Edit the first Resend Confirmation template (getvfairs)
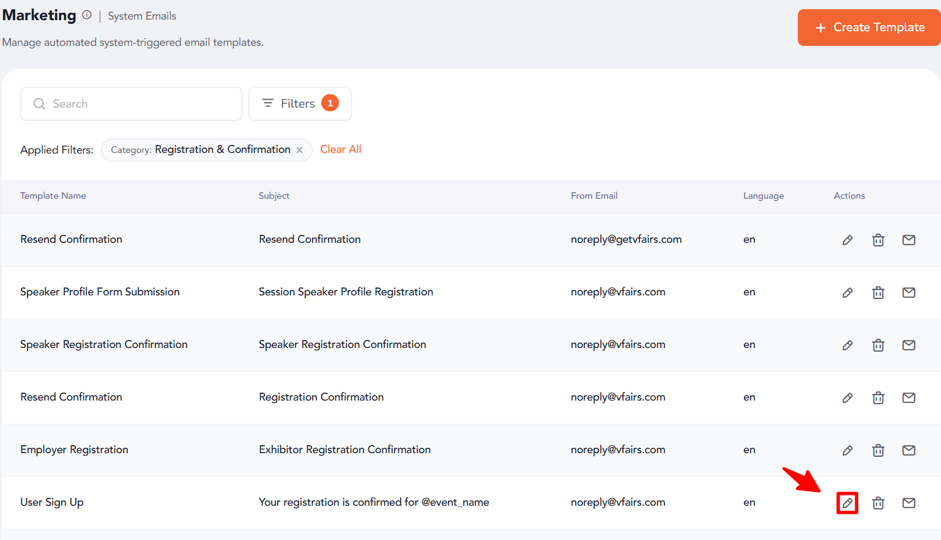The width and height of the screenshot is (941, 540). click(847, 240)
